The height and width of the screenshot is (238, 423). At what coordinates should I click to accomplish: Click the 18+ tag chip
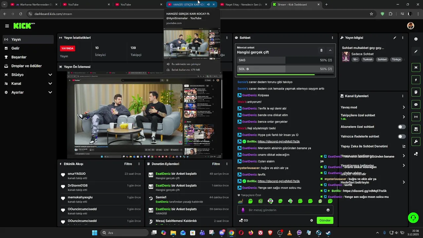355,59
